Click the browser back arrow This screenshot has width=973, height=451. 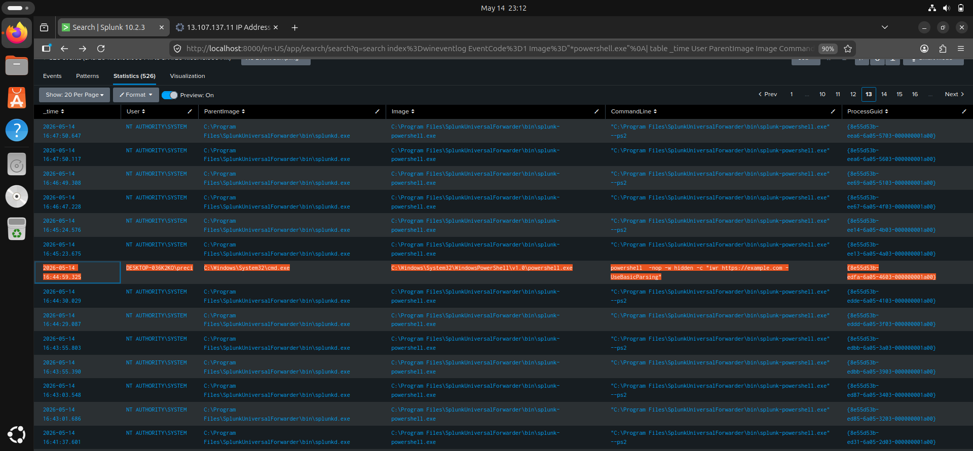[64, 49]
